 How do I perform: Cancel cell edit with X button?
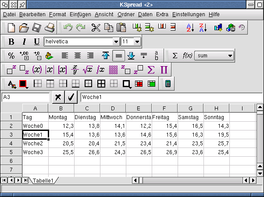[x=58, y=97]
